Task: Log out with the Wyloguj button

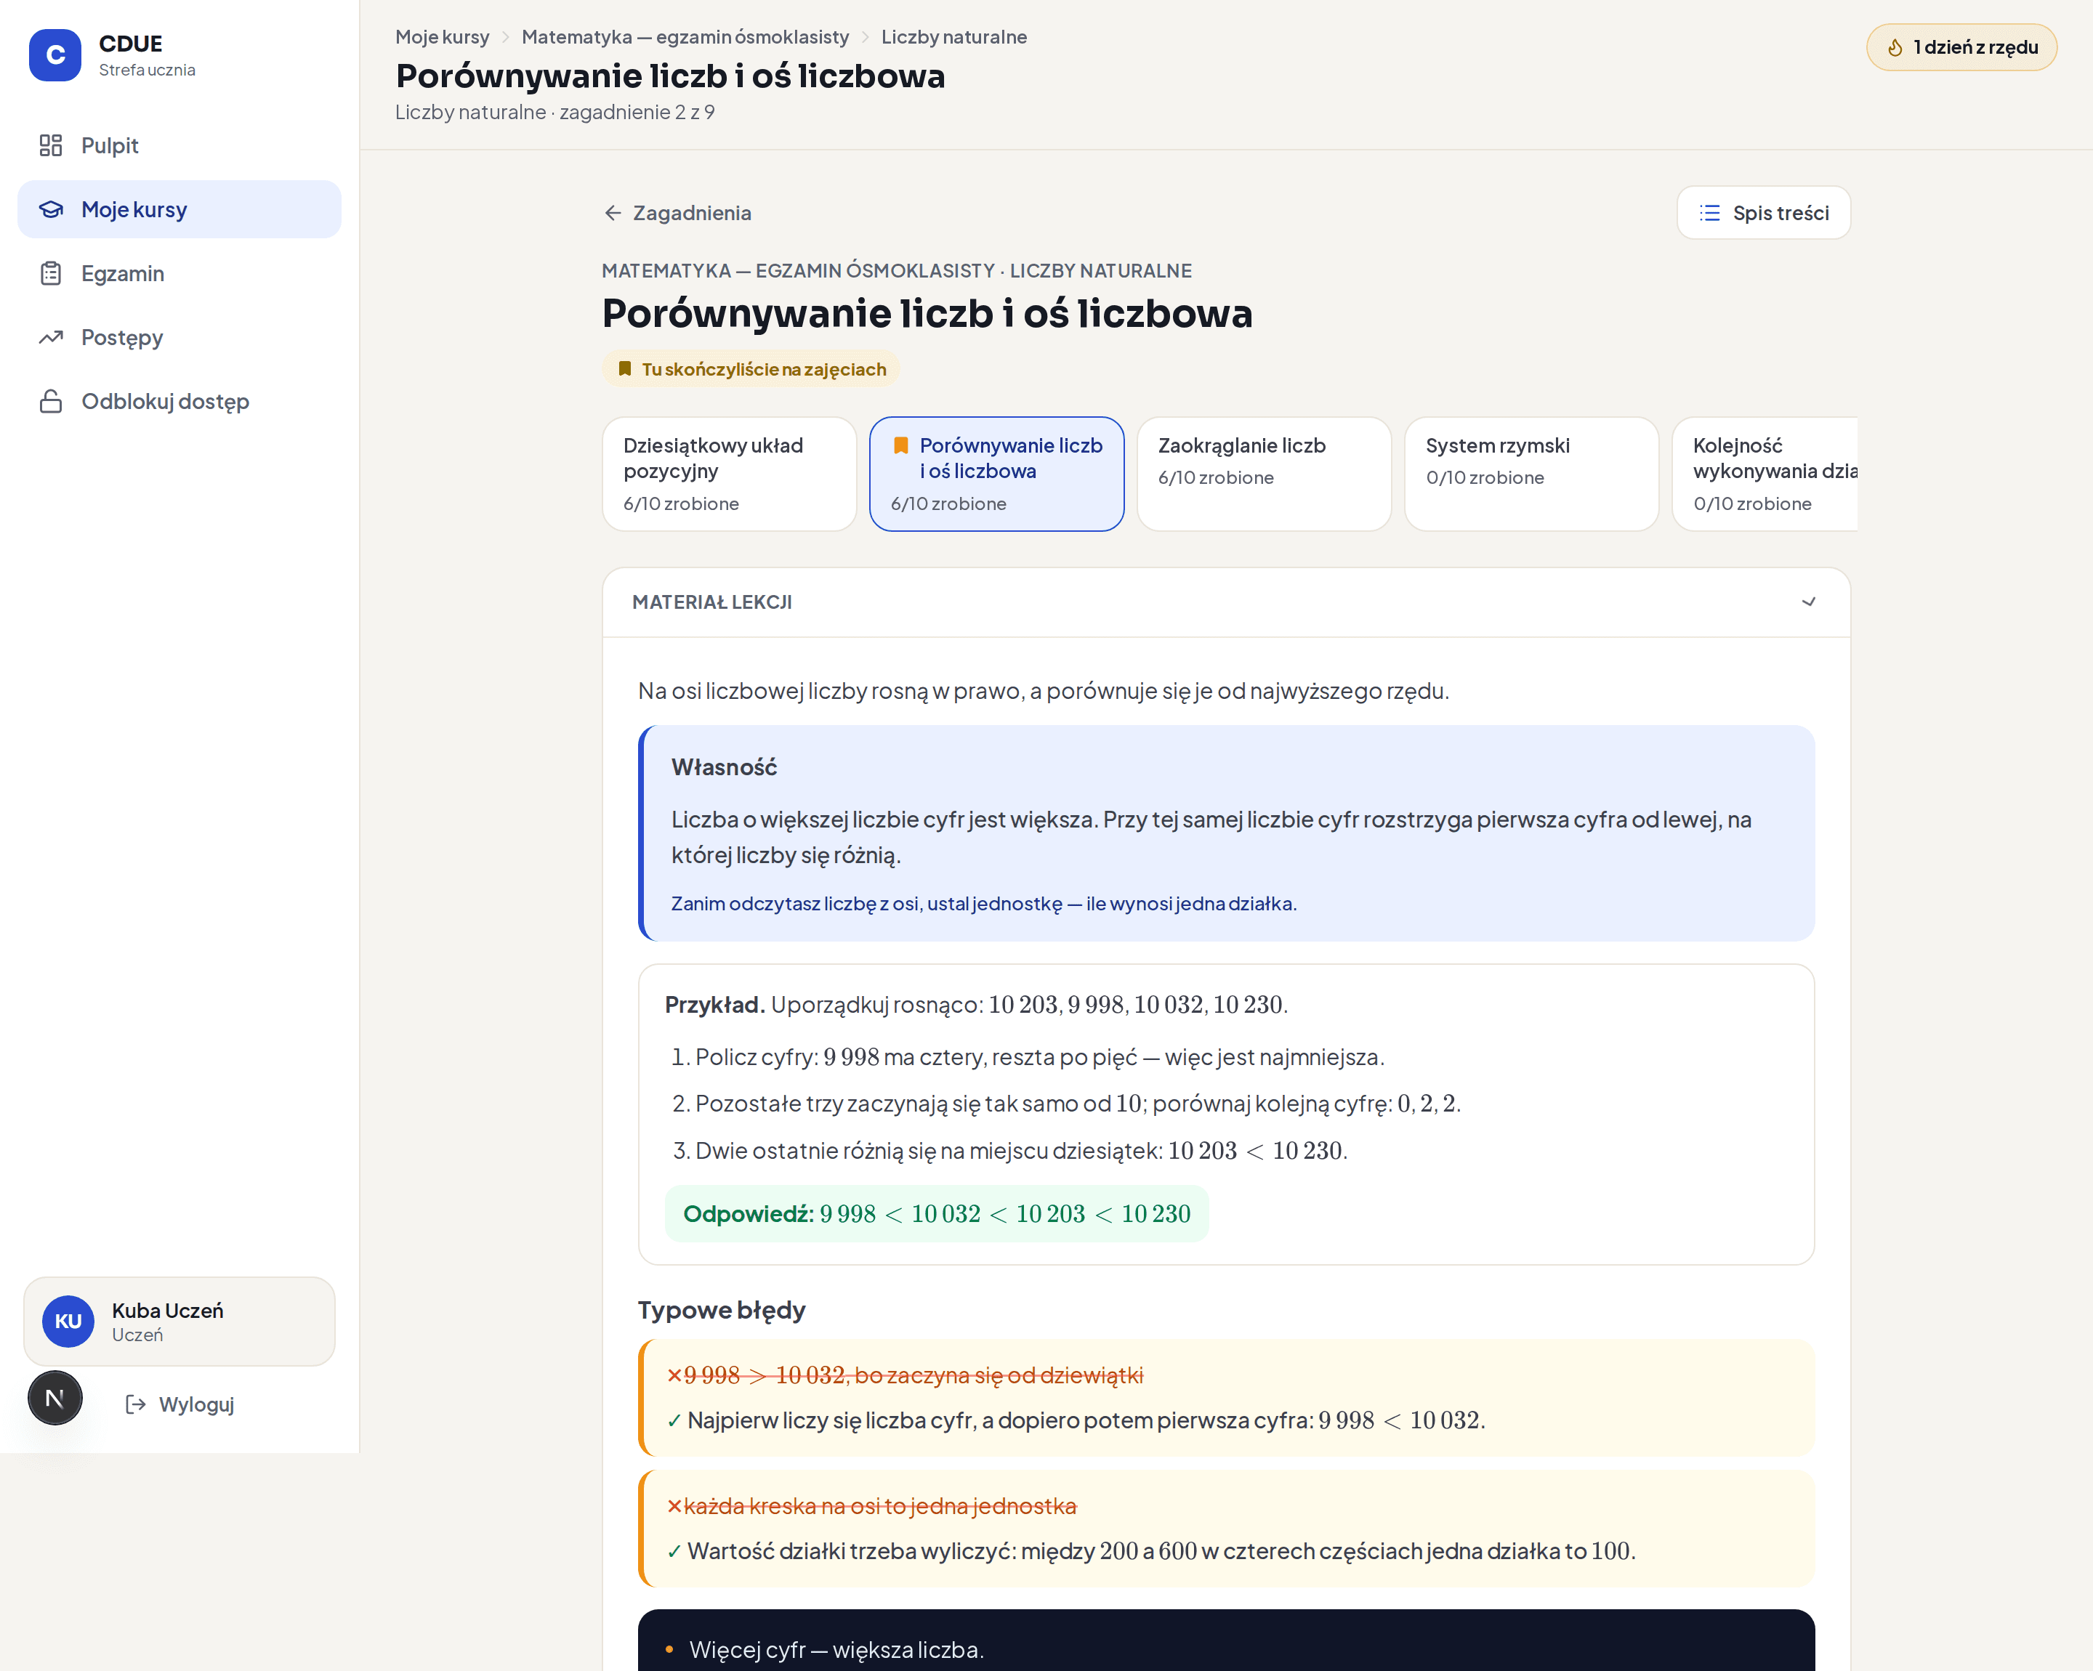Action: coord(180,1404)
